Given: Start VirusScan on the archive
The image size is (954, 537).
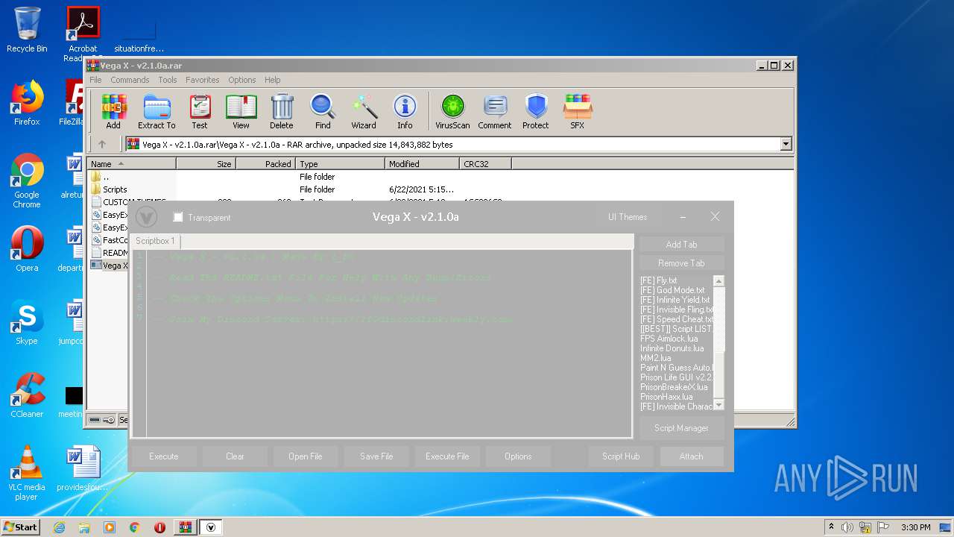Looking at the screenshot, I should [452, 112].
